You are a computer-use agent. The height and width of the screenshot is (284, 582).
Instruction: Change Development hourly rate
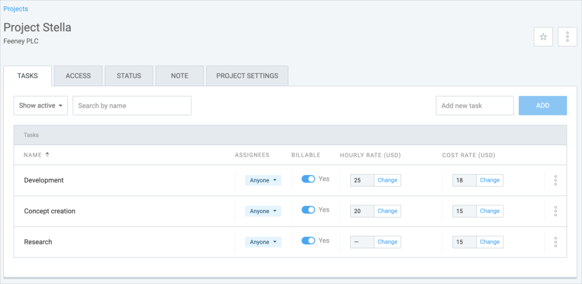pyautogui.click(x=388, y=180)
